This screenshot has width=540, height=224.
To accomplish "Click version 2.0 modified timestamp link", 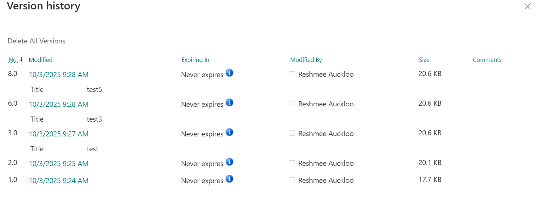I will tap(59, 164).
